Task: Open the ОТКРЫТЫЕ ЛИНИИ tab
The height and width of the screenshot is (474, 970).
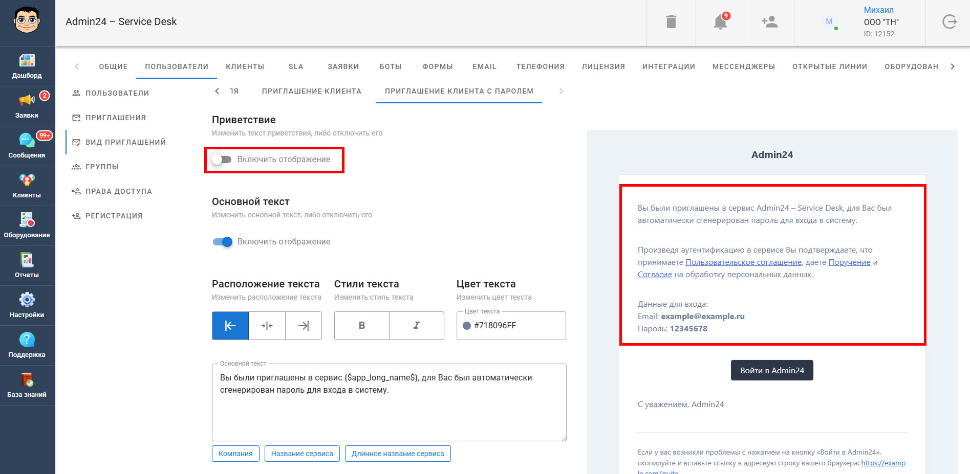Action: (x=830, y=66)
